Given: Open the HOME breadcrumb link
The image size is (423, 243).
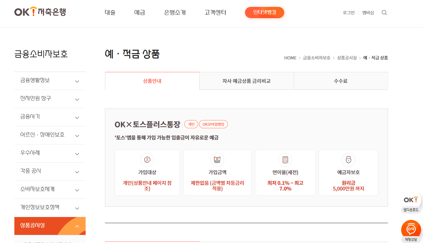Looking at the screenshot, I should [290, 58].
